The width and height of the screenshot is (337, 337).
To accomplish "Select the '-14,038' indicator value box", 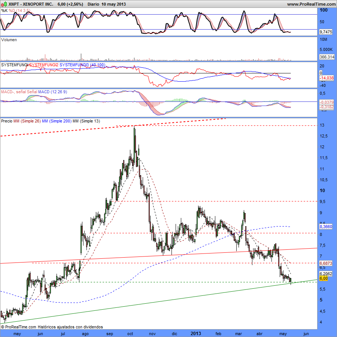I will pos(326,78).
